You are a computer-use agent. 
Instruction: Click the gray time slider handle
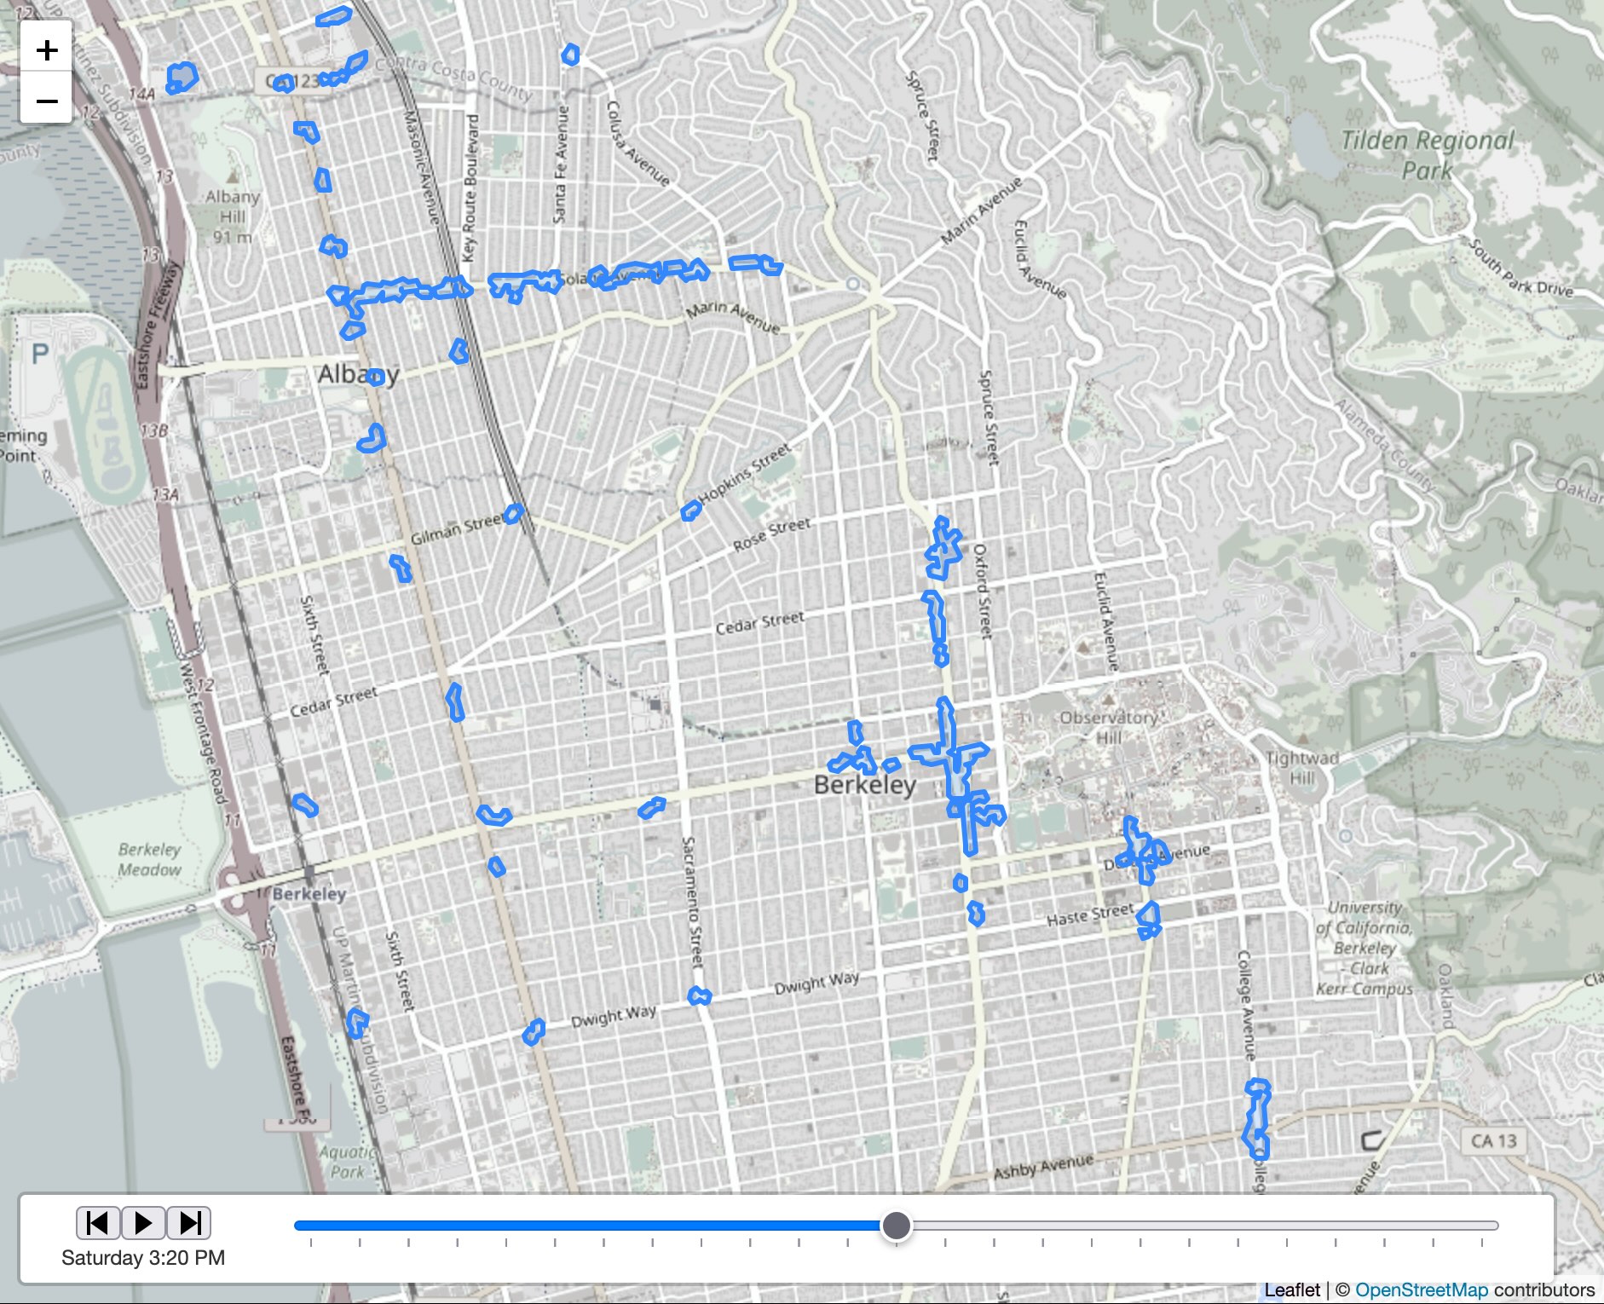pos(896,1226)
